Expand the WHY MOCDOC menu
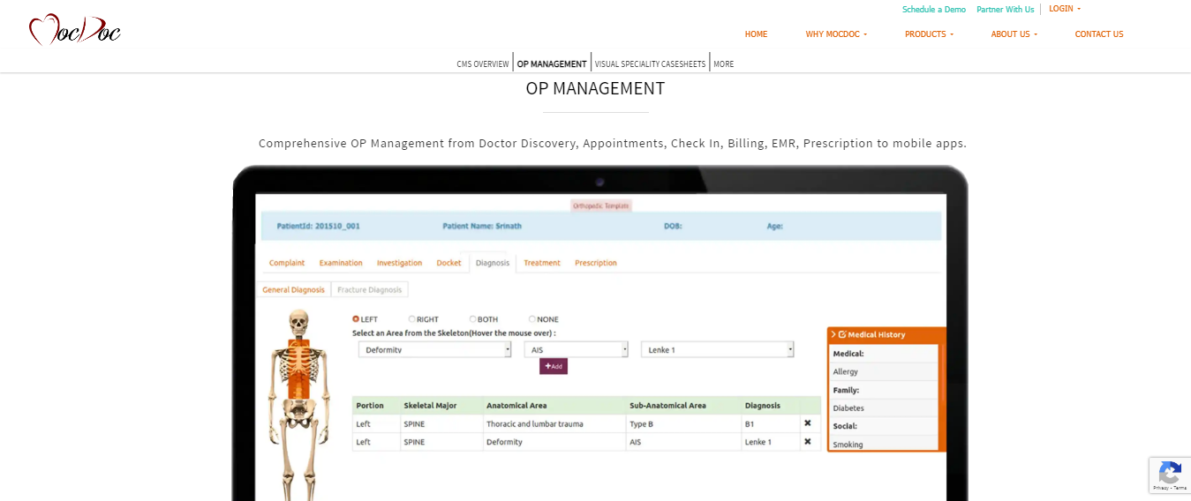This screenshot has width=1191, height=501. 836,34
